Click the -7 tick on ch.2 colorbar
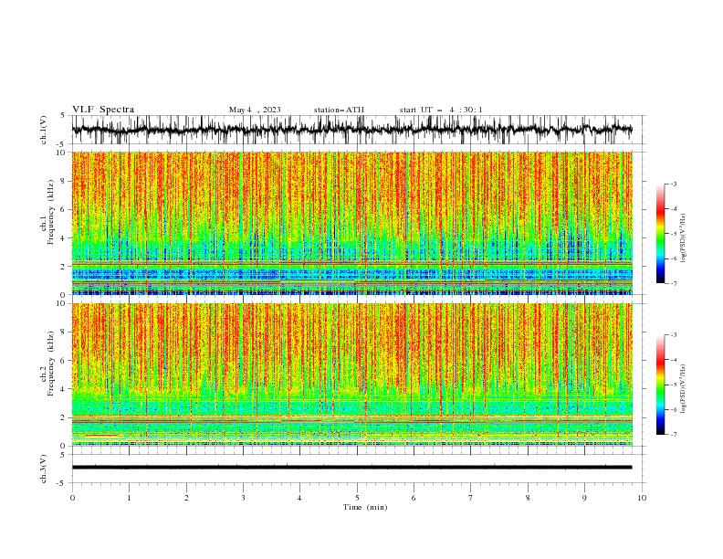Viewport: 723px width, 559px height. pos(673,435)
